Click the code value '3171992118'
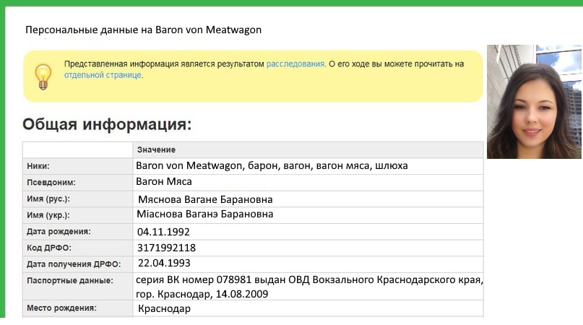The height and width of the screenshot is (325, 583). coord(167,248)
